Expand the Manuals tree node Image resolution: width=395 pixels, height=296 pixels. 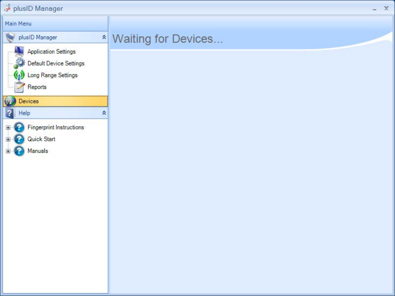[8, 151]
